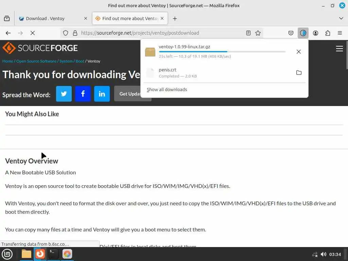Switch to Firefox in the taskbar

coord(40,254)
